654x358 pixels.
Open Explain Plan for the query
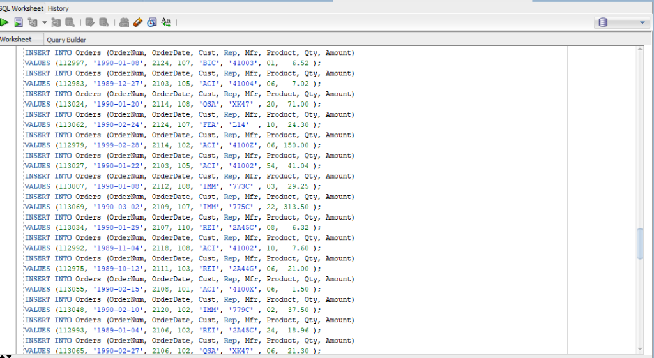coord(33,22)
